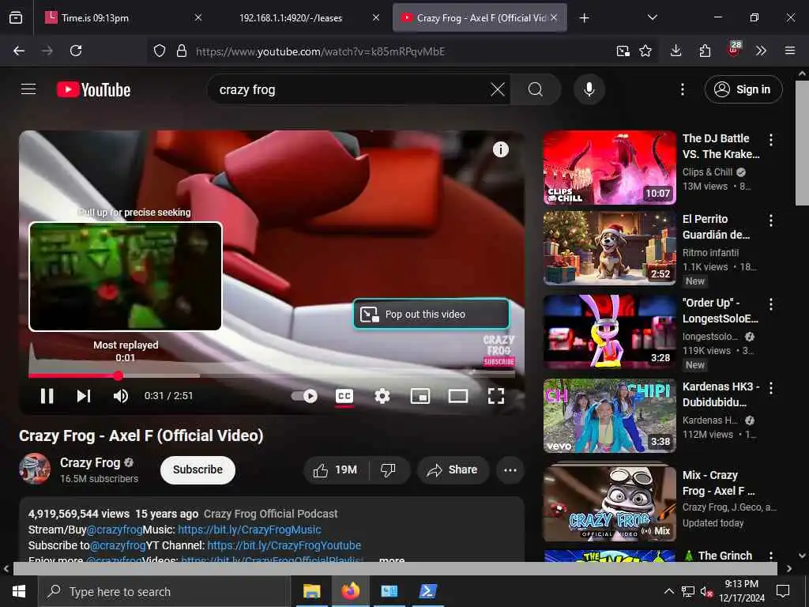Reload the current page
The width and height of the screenshot is (809, 607).
pos(76,51)
